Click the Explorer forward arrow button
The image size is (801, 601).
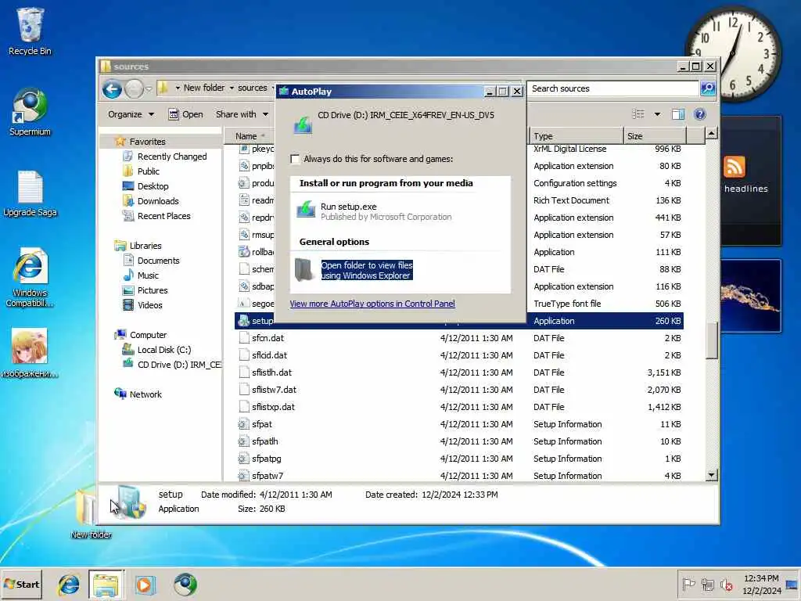[134, 89]
